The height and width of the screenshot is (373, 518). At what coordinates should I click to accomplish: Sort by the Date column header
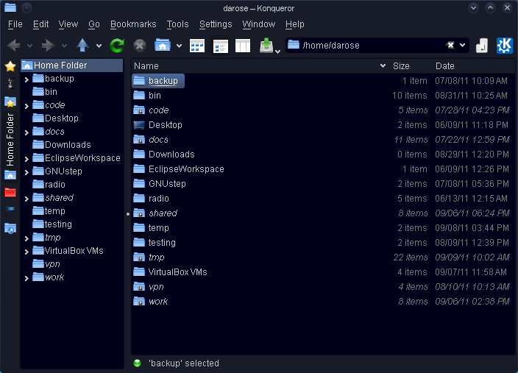point(473,66)
